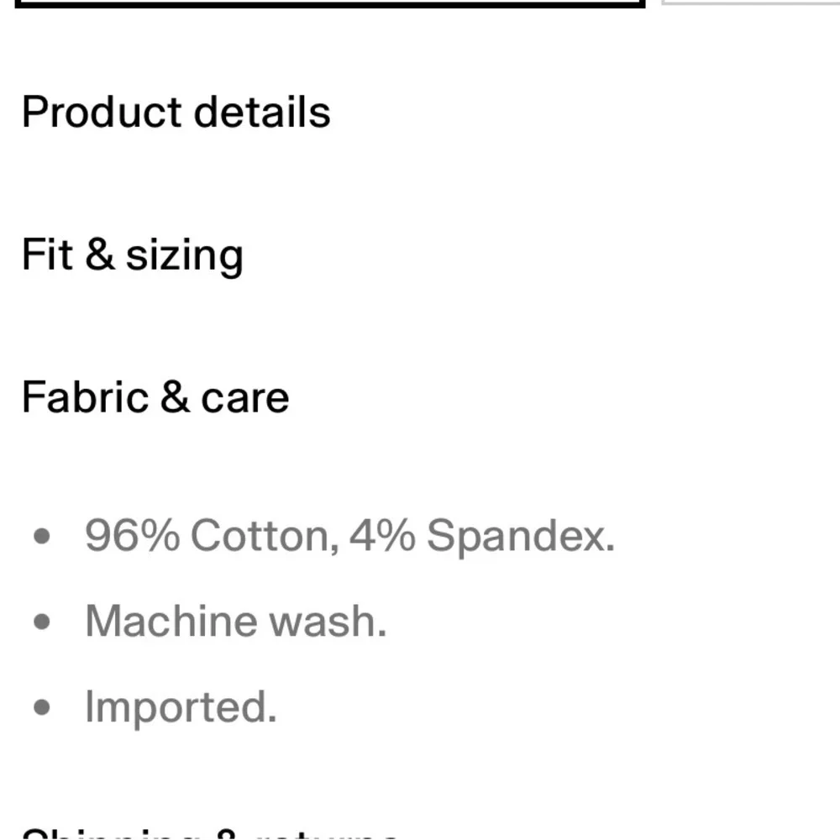Click the word Cotton in fabric list
Image resolution: width=840 pixels, height=840 pixels.
click(x=265, y=537)
